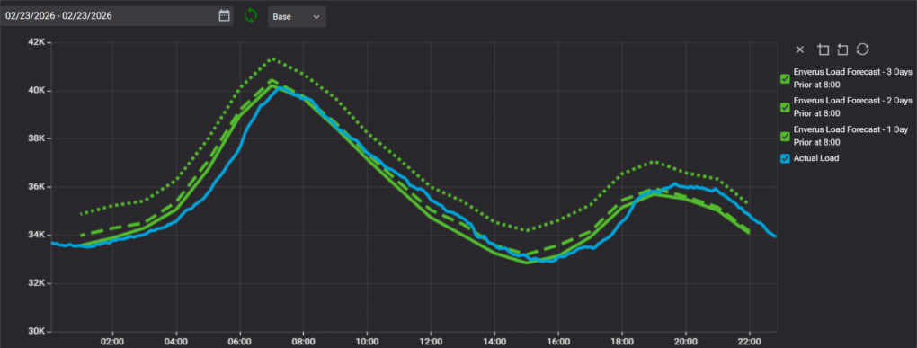
Task: Click the zoom back restore icon
Action: (x=842, y=49)
